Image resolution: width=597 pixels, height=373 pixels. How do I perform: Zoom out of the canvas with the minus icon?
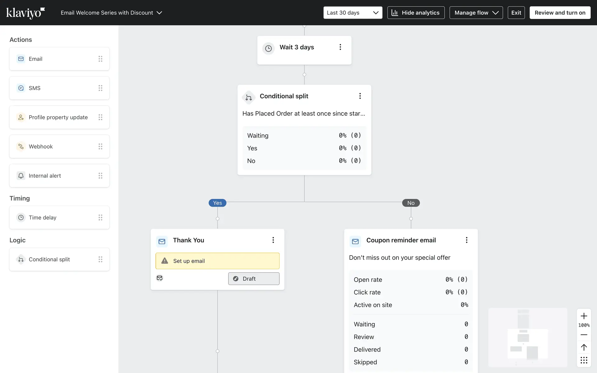point(584,335)
